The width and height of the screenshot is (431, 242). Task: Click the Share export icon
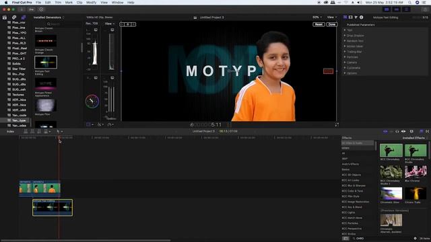(425, 9)
